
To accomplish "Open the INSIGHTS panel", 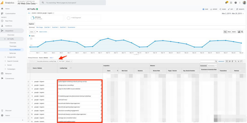I will pyautogui.click(x=240, y=9).
